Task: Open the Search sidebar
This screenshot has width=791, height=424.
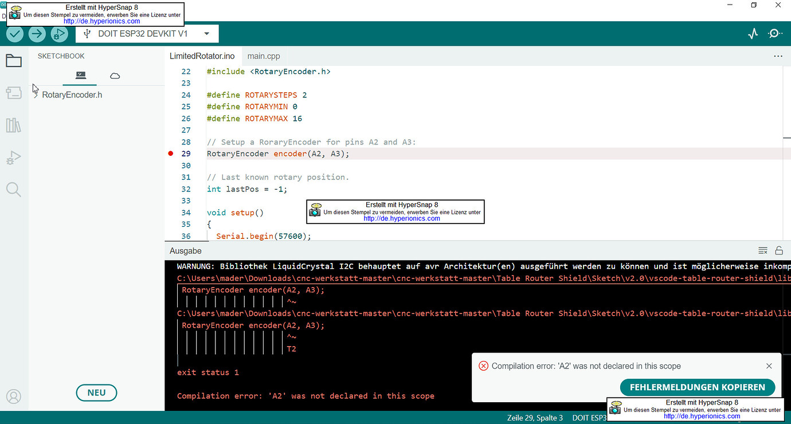Action: coord(14,189)
